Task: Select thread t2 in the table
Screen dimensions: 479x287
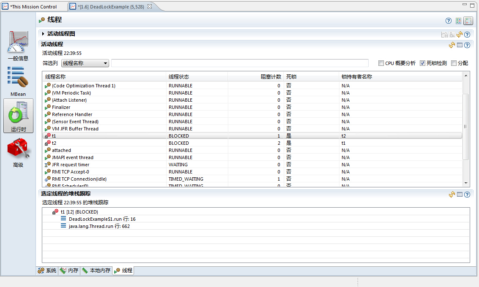Action: pyautogui.click(x=54, y=143)
